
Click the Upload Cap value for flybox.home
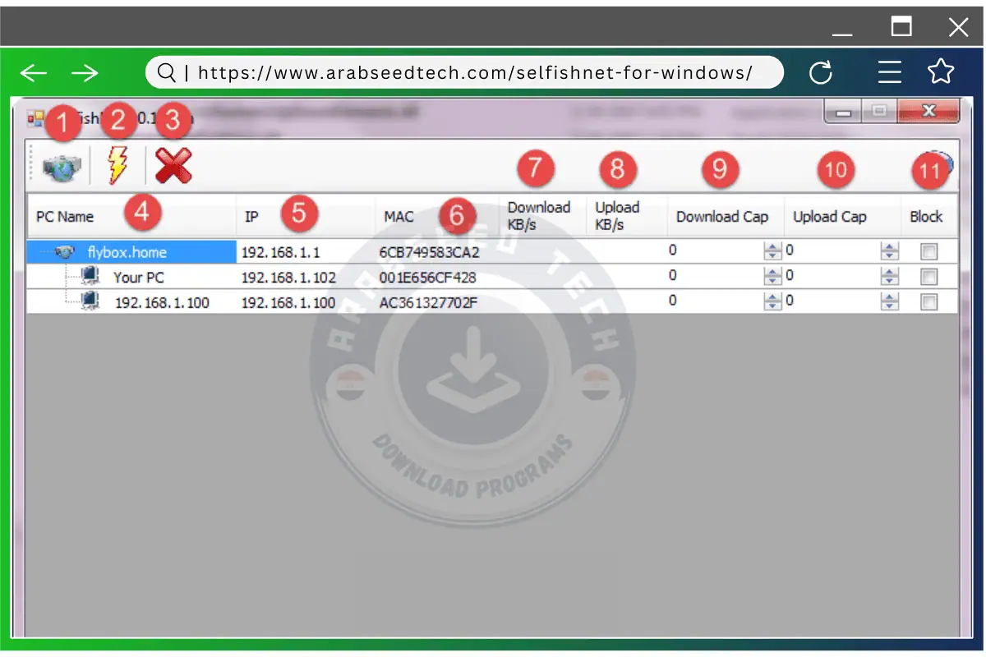coord(830,251)
